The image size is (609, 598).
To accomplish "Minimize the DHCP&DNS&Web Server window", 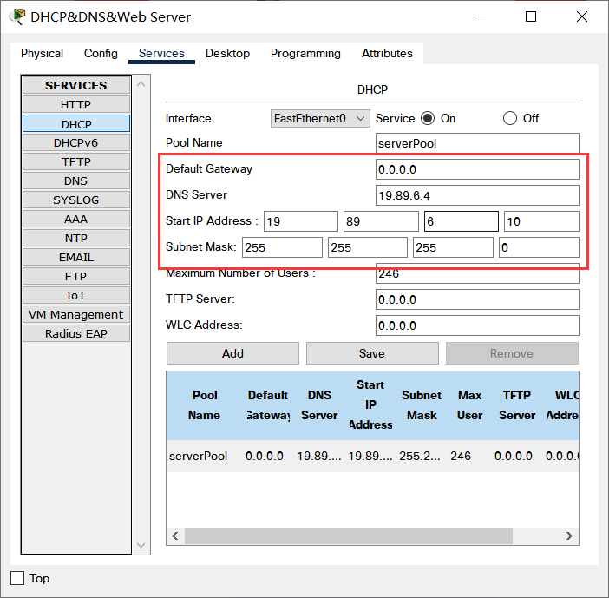I will pos(481,16).
